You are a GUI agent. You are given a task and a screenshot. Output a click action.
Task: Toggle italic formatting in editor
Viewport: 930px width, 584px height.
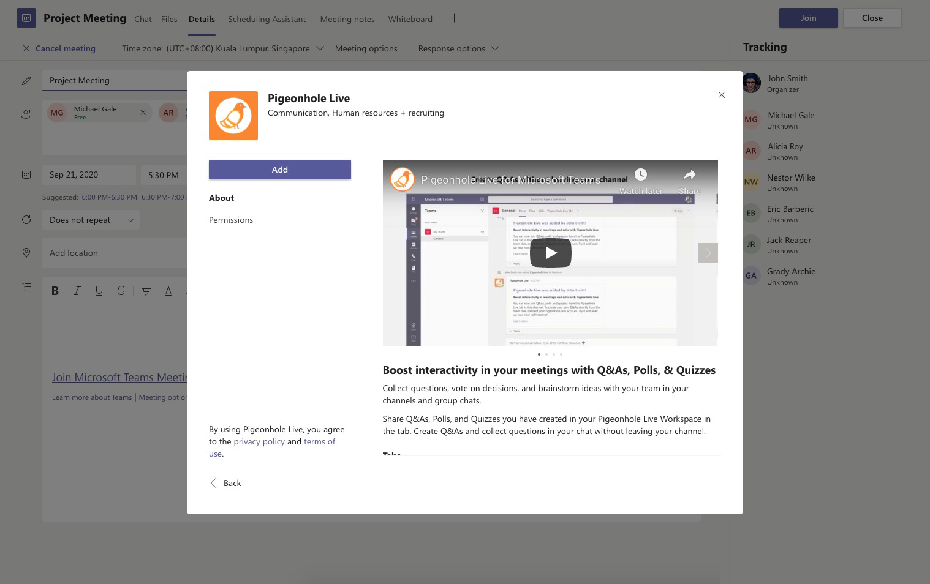[x=77, y=291]
